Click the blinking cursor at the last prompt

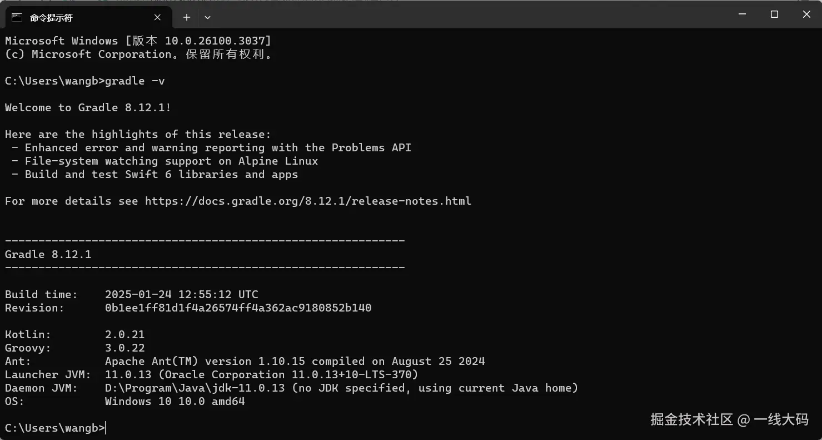tap(106, 428)
